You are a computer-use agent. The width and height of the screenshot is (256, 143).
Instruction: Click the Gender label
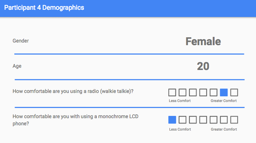[21, 41]
